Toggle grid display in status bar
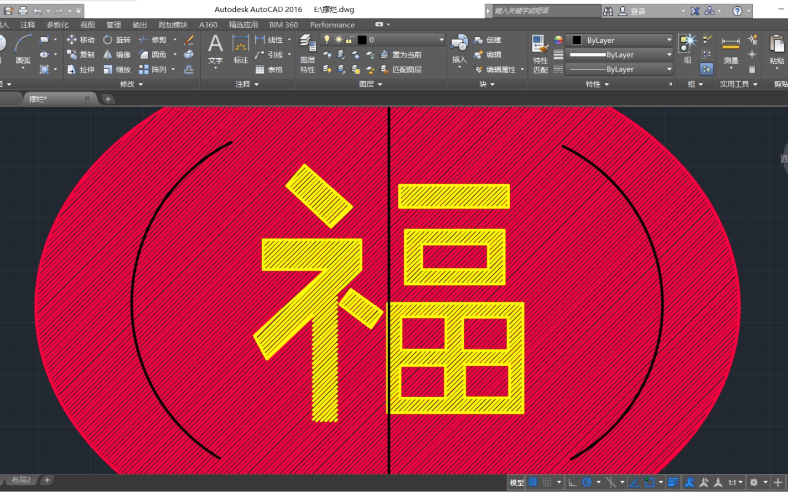Viewport: 788px width, 492px height. pos(533,482)
